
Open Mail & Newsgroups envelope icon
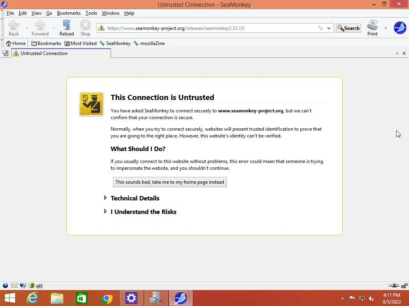click(x=14, y=285)
